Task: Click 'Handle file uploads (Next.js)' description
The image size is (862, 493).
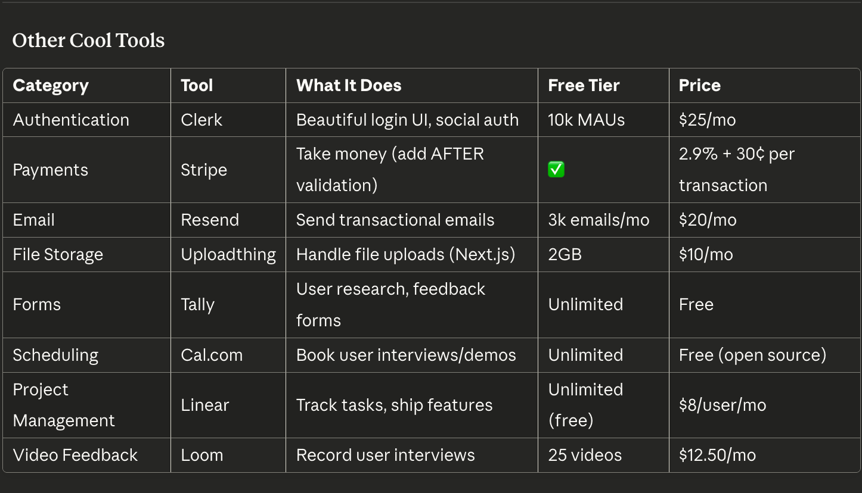Action: click(x=406, y=254)
